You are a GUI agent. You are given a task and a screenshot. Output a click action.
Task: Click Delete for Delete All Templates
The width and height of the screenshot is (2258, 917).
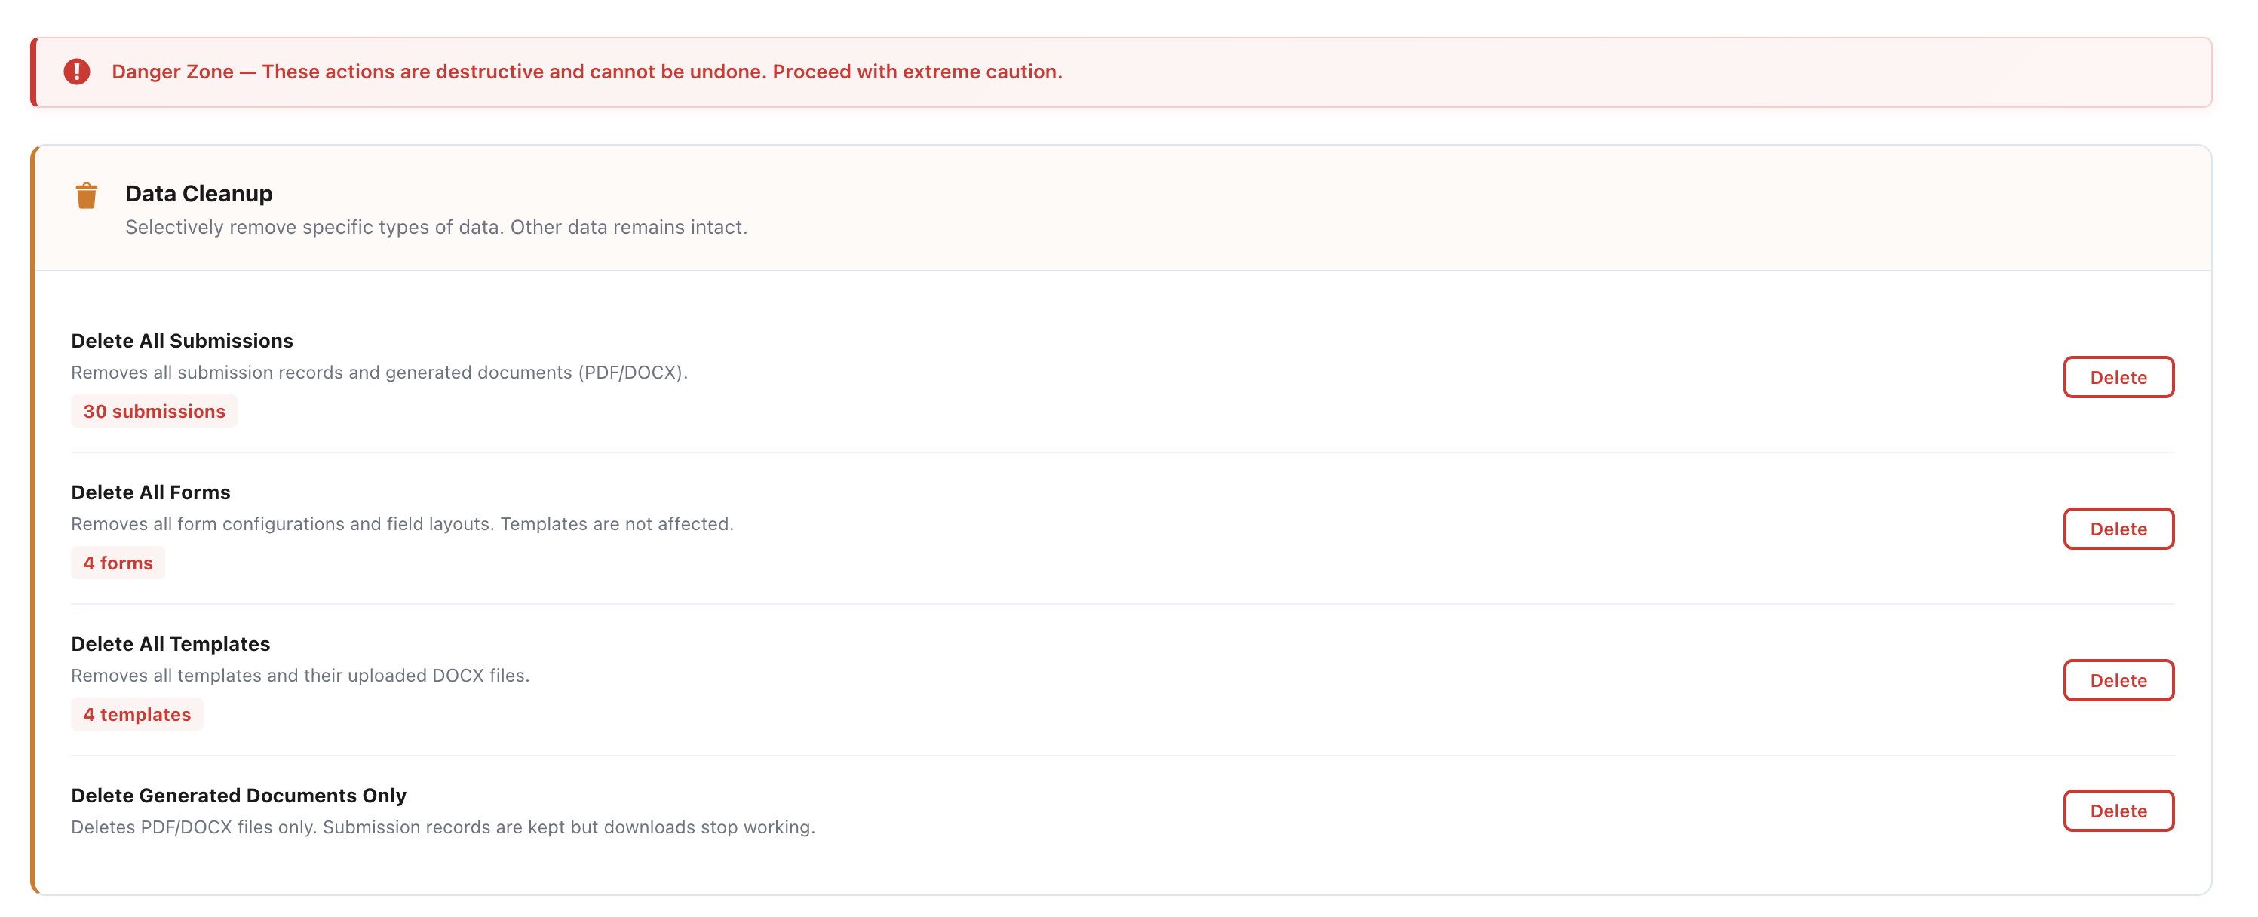[2118, 679]
